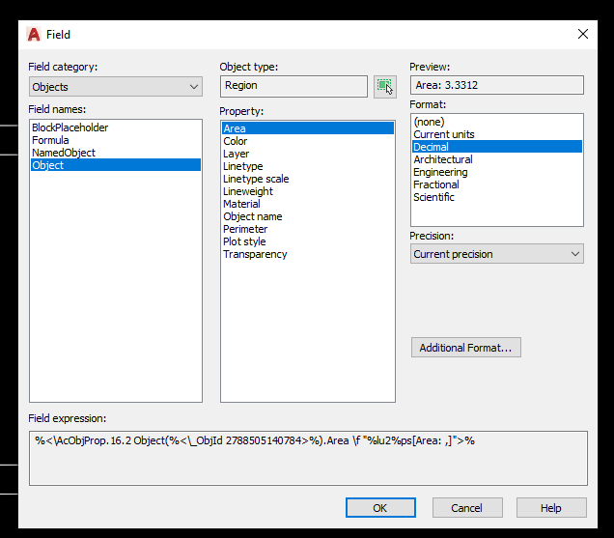
Task: Click the Additional Format button
Action: [x=465, y=348]
